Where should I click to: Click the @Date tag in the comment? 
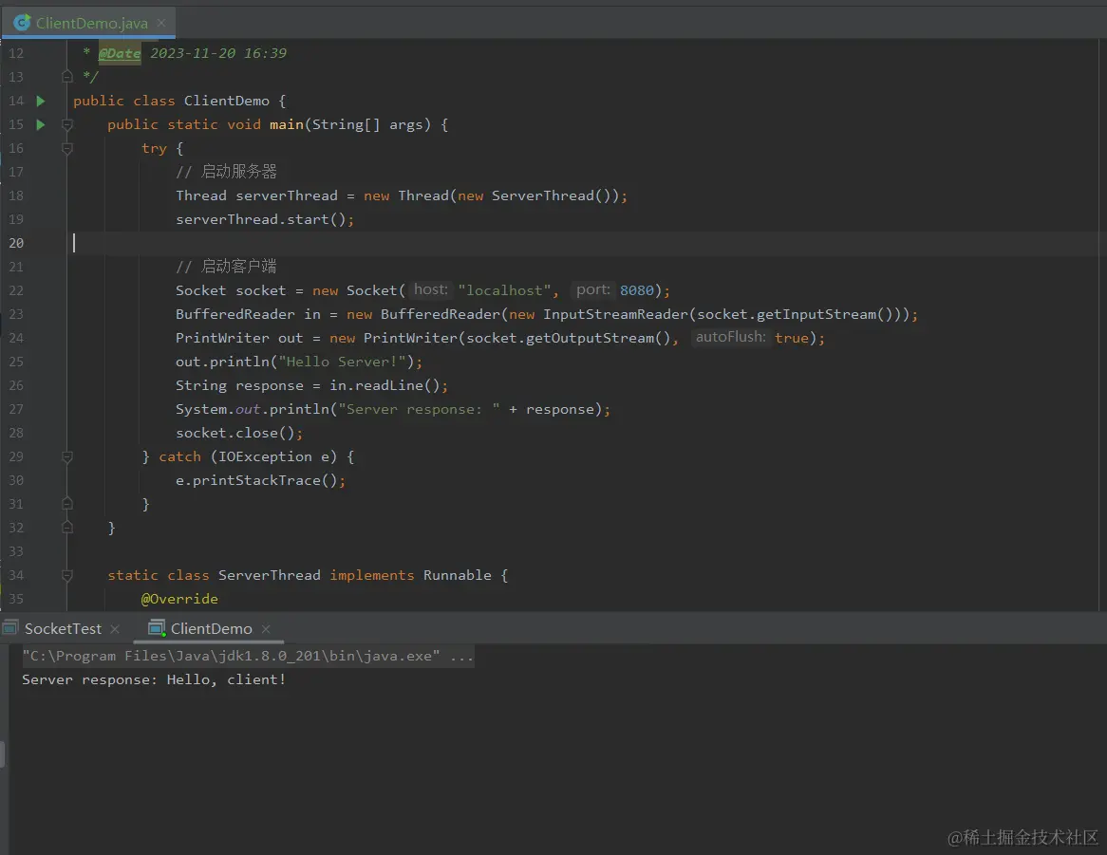pyautogui.click(x=120, y=53)
